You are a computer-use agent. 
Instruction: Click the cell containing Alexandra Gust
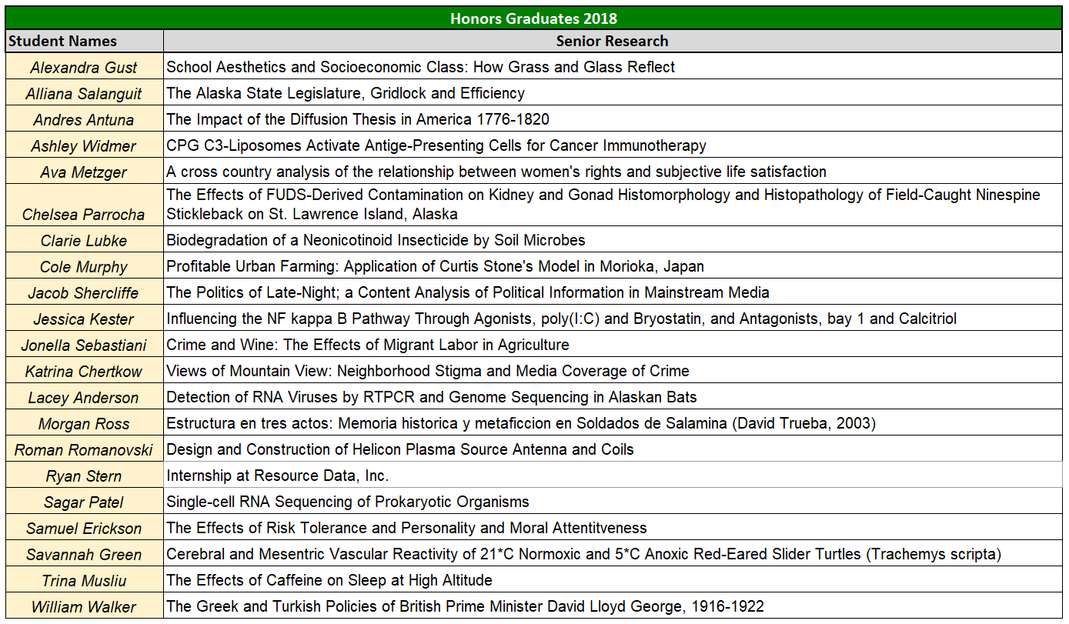click(x=81, y=67)
